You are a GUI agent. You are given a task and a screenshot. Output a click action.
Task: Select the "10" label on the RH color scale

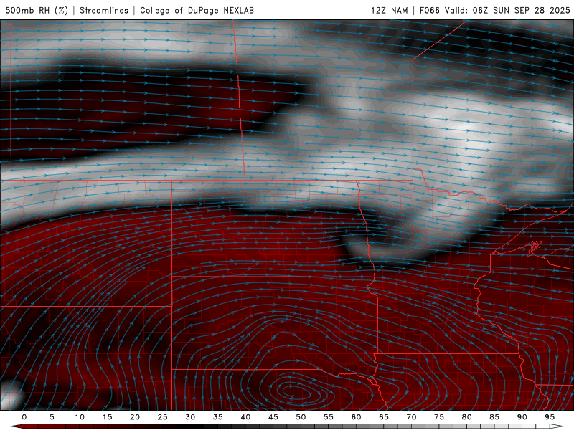click(x=80, y=417)
